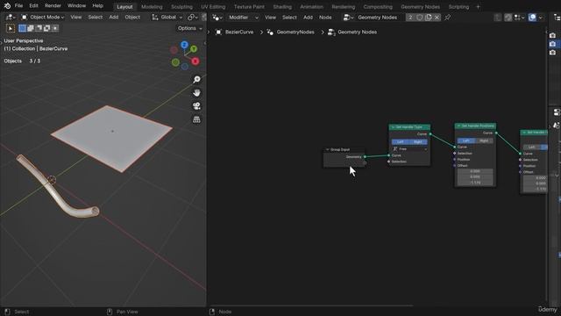Viewport: 561px width, 316px height.
Task: Expand the Free handle type dropdown
Action: click(409, 149)
